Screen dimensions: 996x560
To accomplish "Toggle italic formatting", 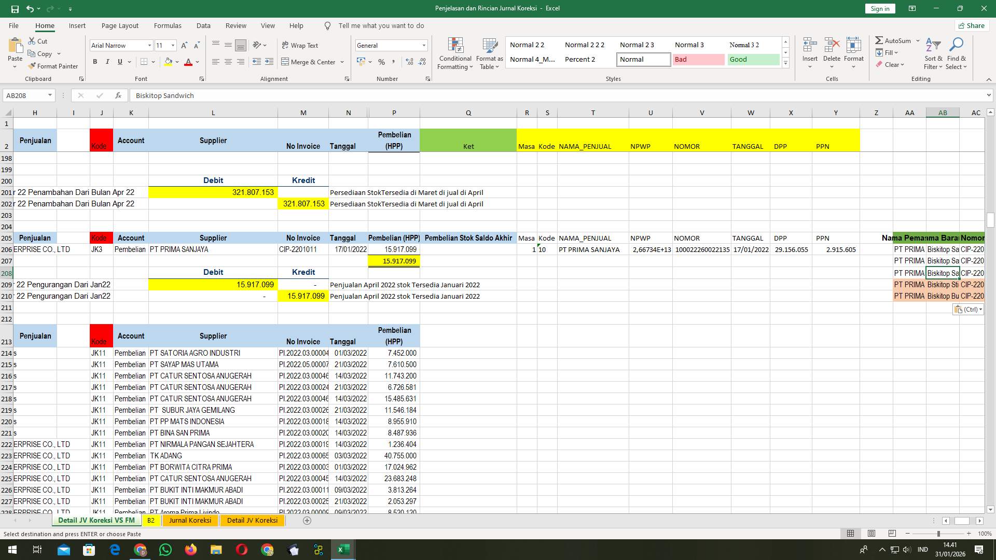I will point(107,62).
